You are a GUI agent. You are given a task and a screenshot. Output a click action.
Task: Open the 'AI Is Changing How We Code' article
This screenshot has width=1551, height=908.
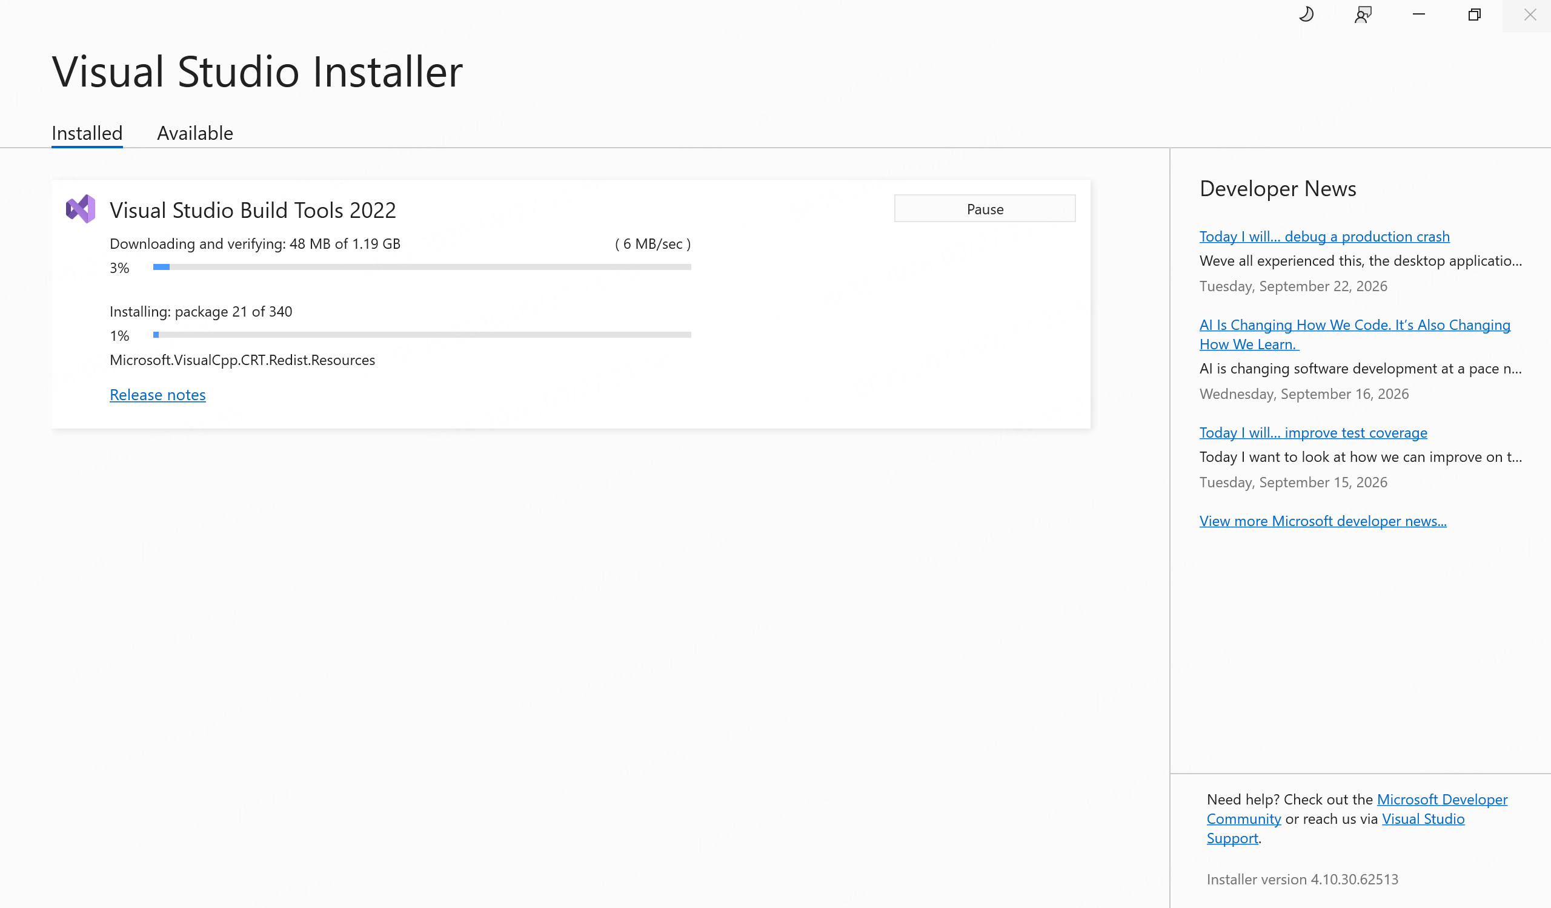click(x=1355, y=334)
